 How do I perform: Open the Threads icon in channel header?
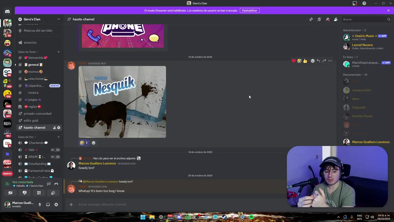point(311,19)
